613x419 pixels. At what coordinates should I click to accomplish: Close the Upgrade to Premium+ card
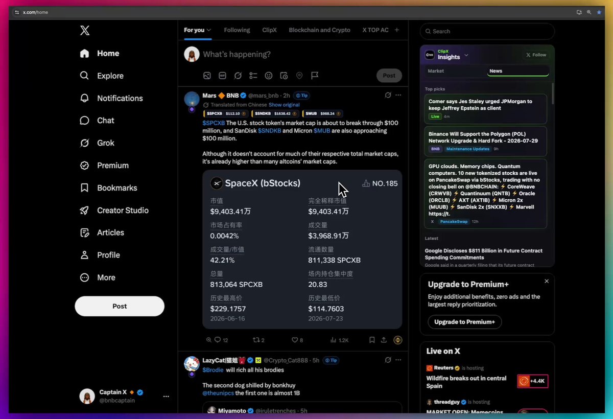[x=547, y=281]
